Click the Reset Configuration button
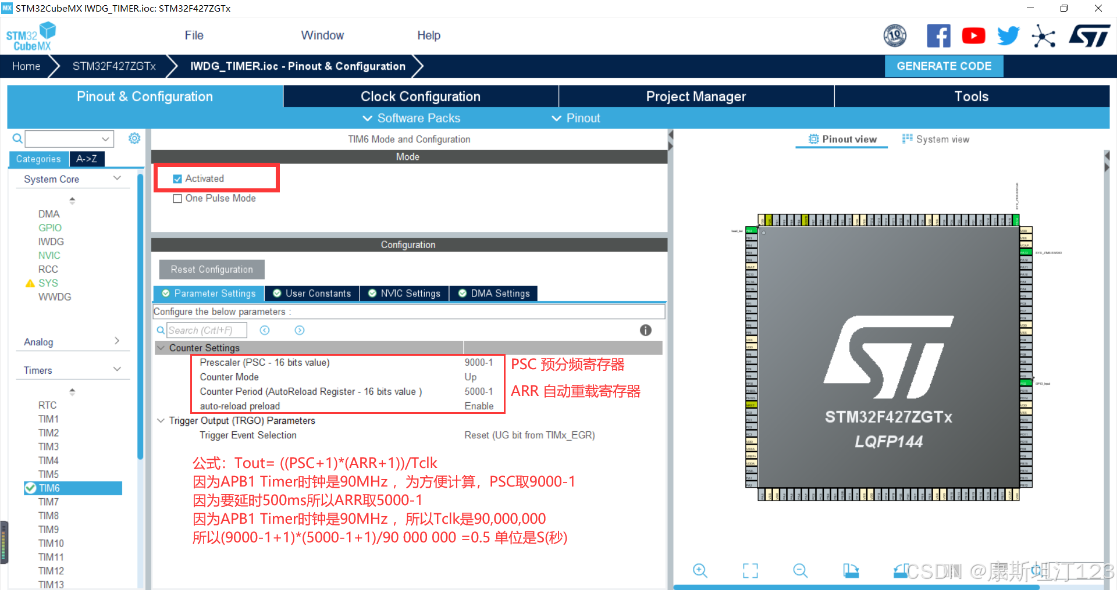Image resolution: width=1117 pixels, height=590 pixels. [211, 269]
